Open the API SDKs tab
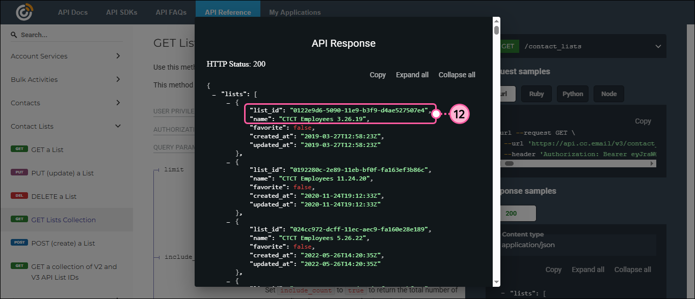Viewport: 695px width, 299px height. [121, 12]
